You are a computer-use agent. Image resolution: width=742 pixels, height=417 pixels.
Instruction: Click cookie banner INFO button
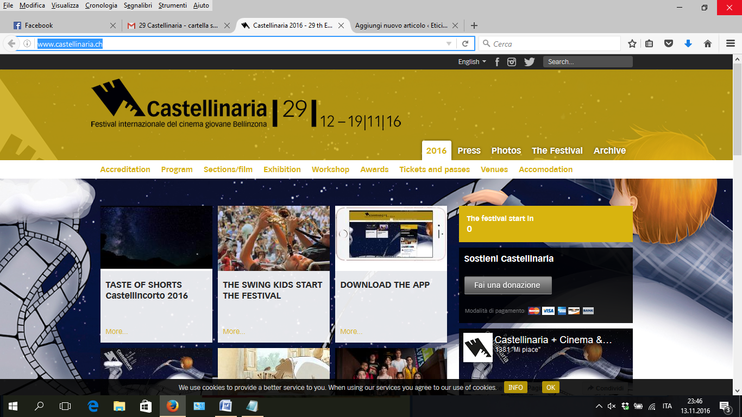[x=515, y=388]
